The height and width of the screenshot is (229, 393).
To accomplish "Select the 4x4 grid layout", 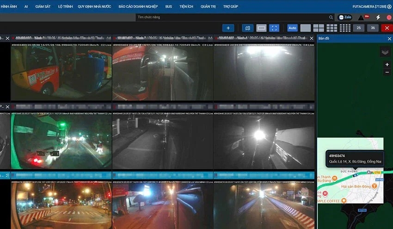I will 345,28.
